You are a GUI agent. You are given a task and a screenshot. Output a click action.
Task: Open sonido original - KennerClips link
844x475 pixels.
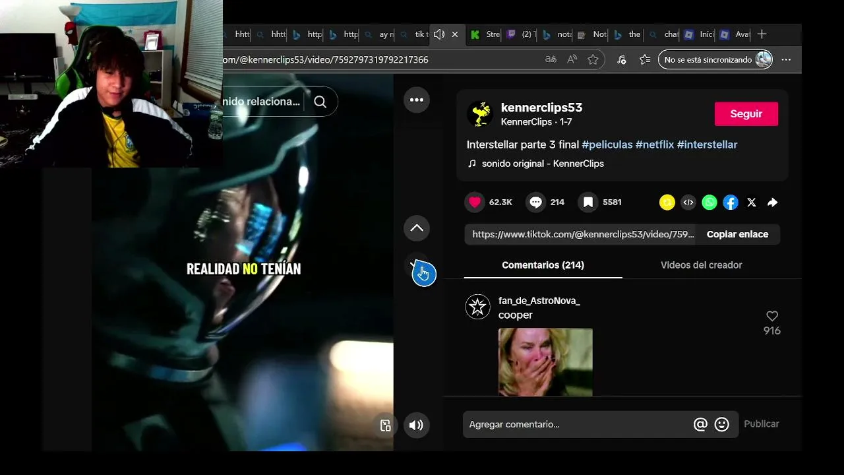tap(543, 164)
